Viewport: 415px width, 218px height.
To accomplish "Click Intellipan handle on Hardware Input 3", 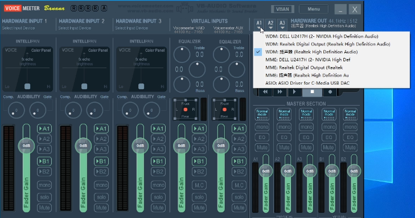I will (141, 86).
